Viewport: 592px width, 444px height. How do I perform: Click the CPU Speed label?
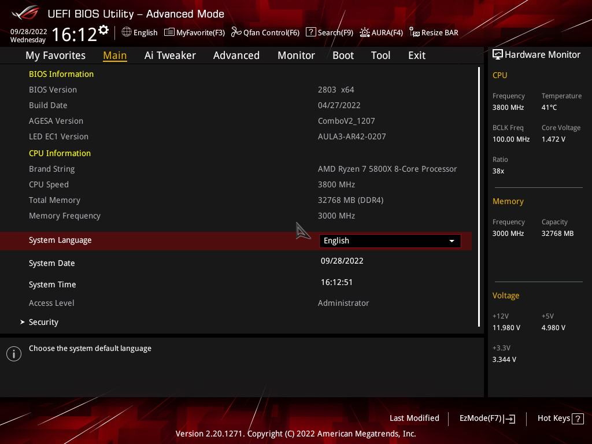49,184
